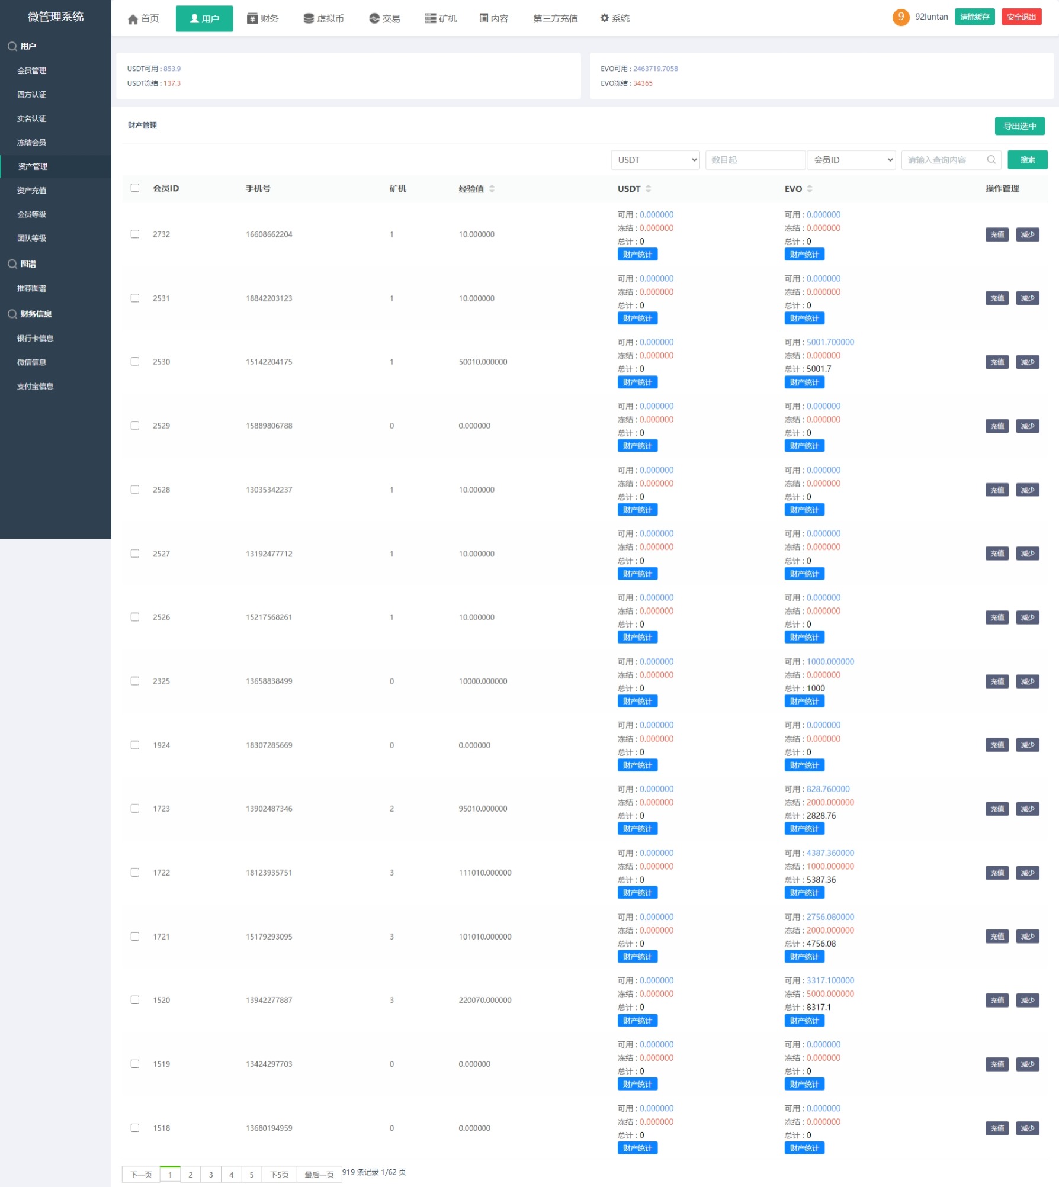Check the box for member 2528

point(135,489)
